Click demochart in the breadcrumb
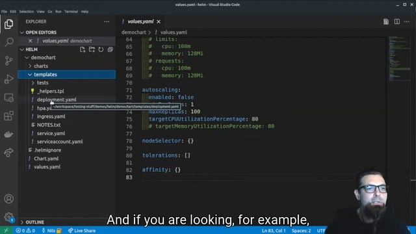 tap(134, 32)
